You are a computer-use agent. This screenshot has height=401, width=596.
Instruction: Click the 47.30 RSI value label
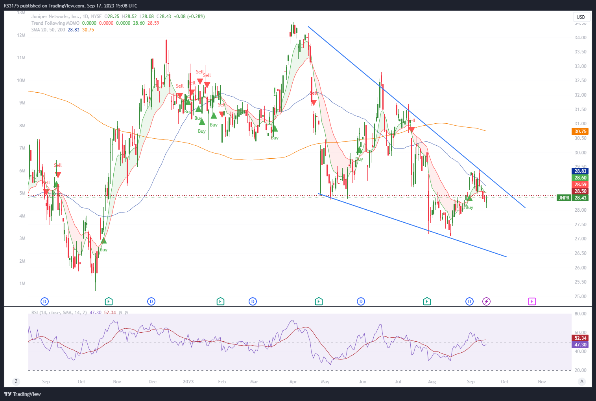tap(580, 345)
